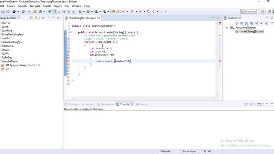Click the Save All toolbar icon
274x154 pixels.
pyautogui.click(x=8, y=12)
